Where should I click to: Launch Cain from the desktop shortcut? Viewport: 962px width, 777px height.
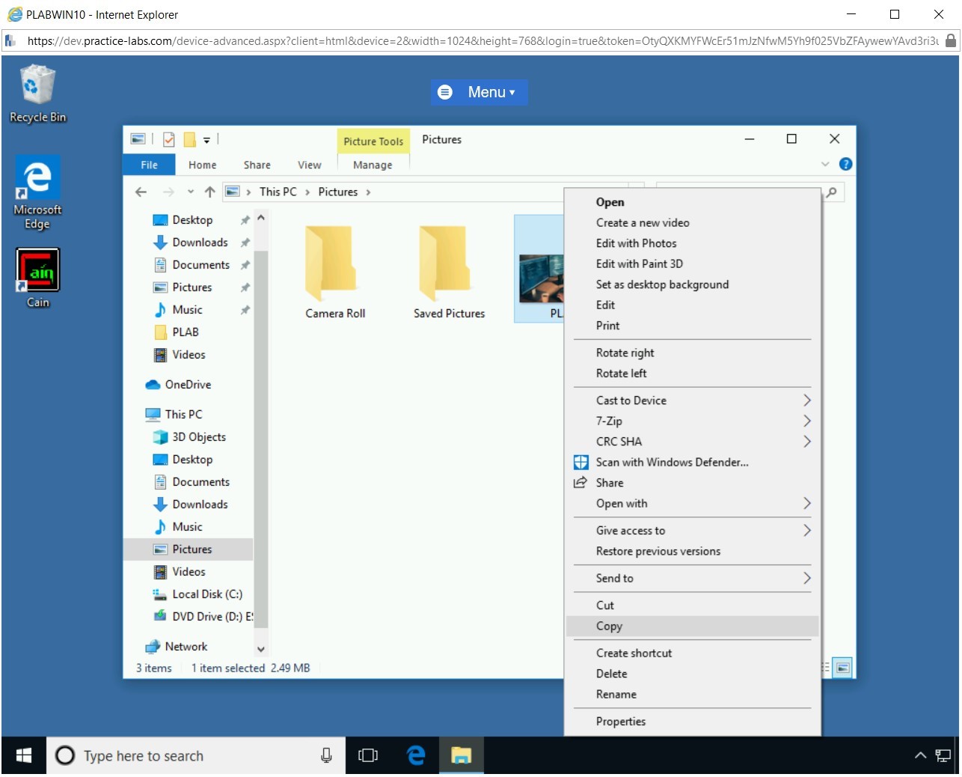(x=37, y=277)
